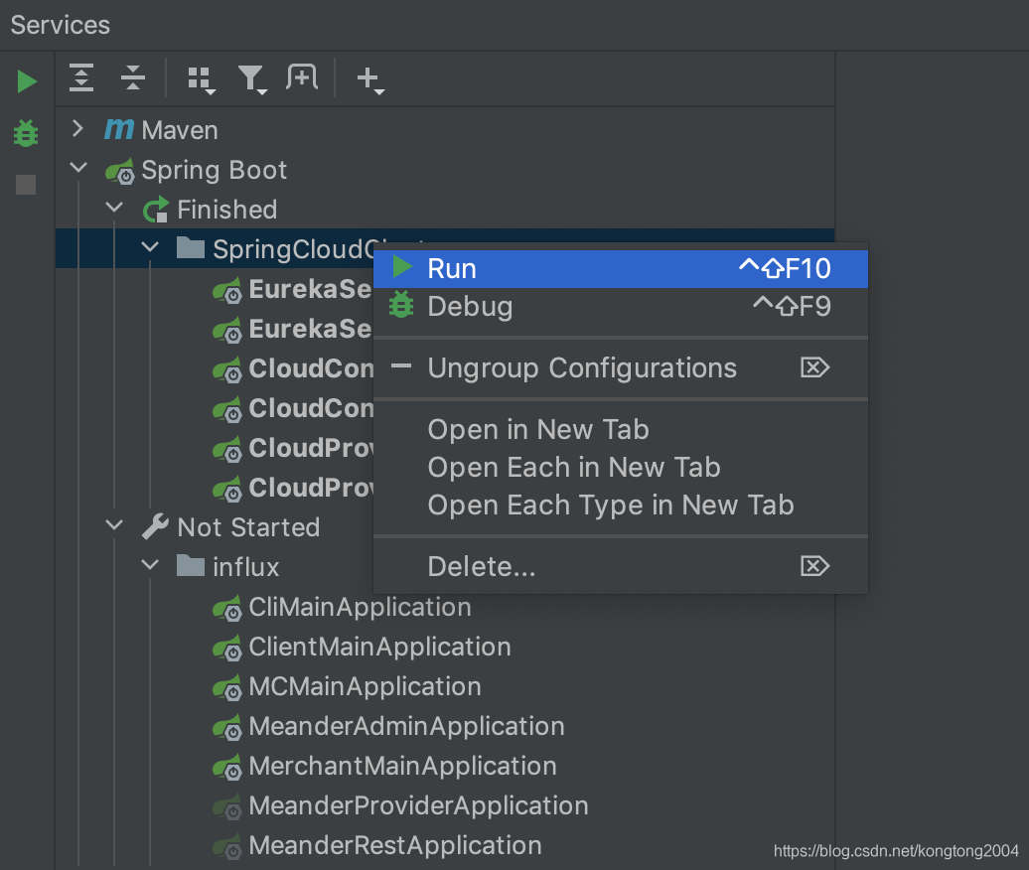Viewport: 1029px width, 870px height.
Task: Click the Collapse All toolbar icon
Action: (x=132, y=78)
